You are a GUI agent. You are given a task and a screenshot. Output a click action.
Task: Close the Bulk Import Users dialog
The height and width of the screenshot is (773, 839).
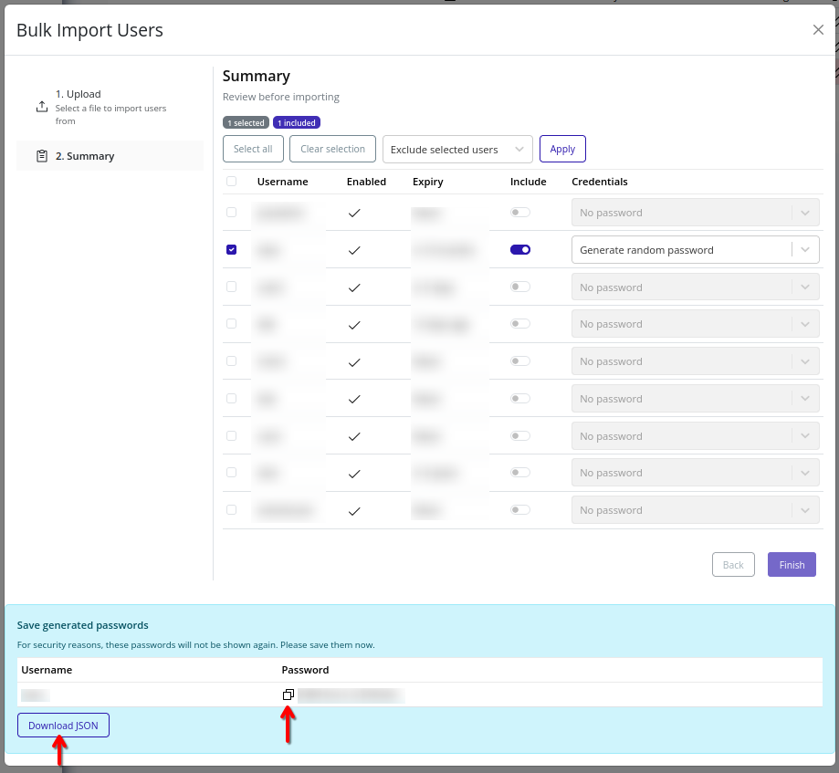pyautogui.click(x=818, y=29)
